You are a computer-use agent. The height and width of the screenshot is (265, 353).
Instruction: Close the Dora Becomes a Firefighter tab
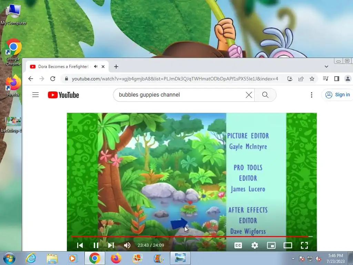(103, 67)
